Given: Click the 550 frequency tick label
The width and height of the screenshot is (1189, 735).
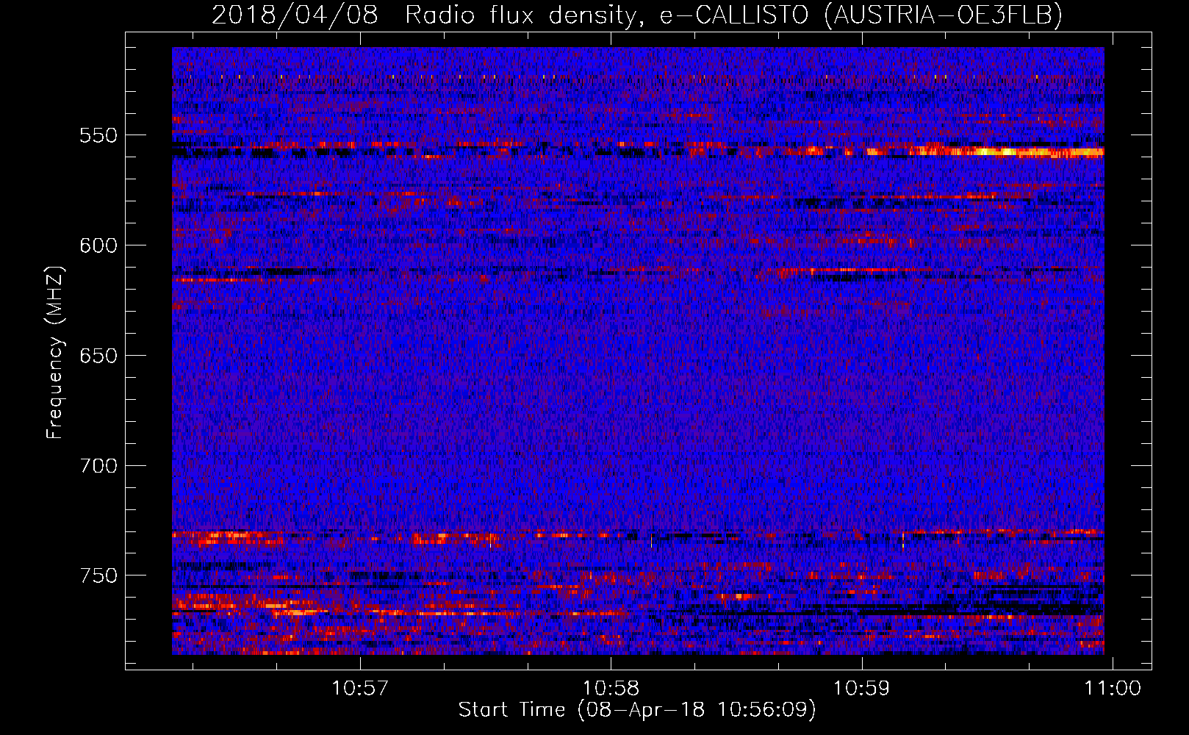Looking at the screenshot, I should click(98, 135).
